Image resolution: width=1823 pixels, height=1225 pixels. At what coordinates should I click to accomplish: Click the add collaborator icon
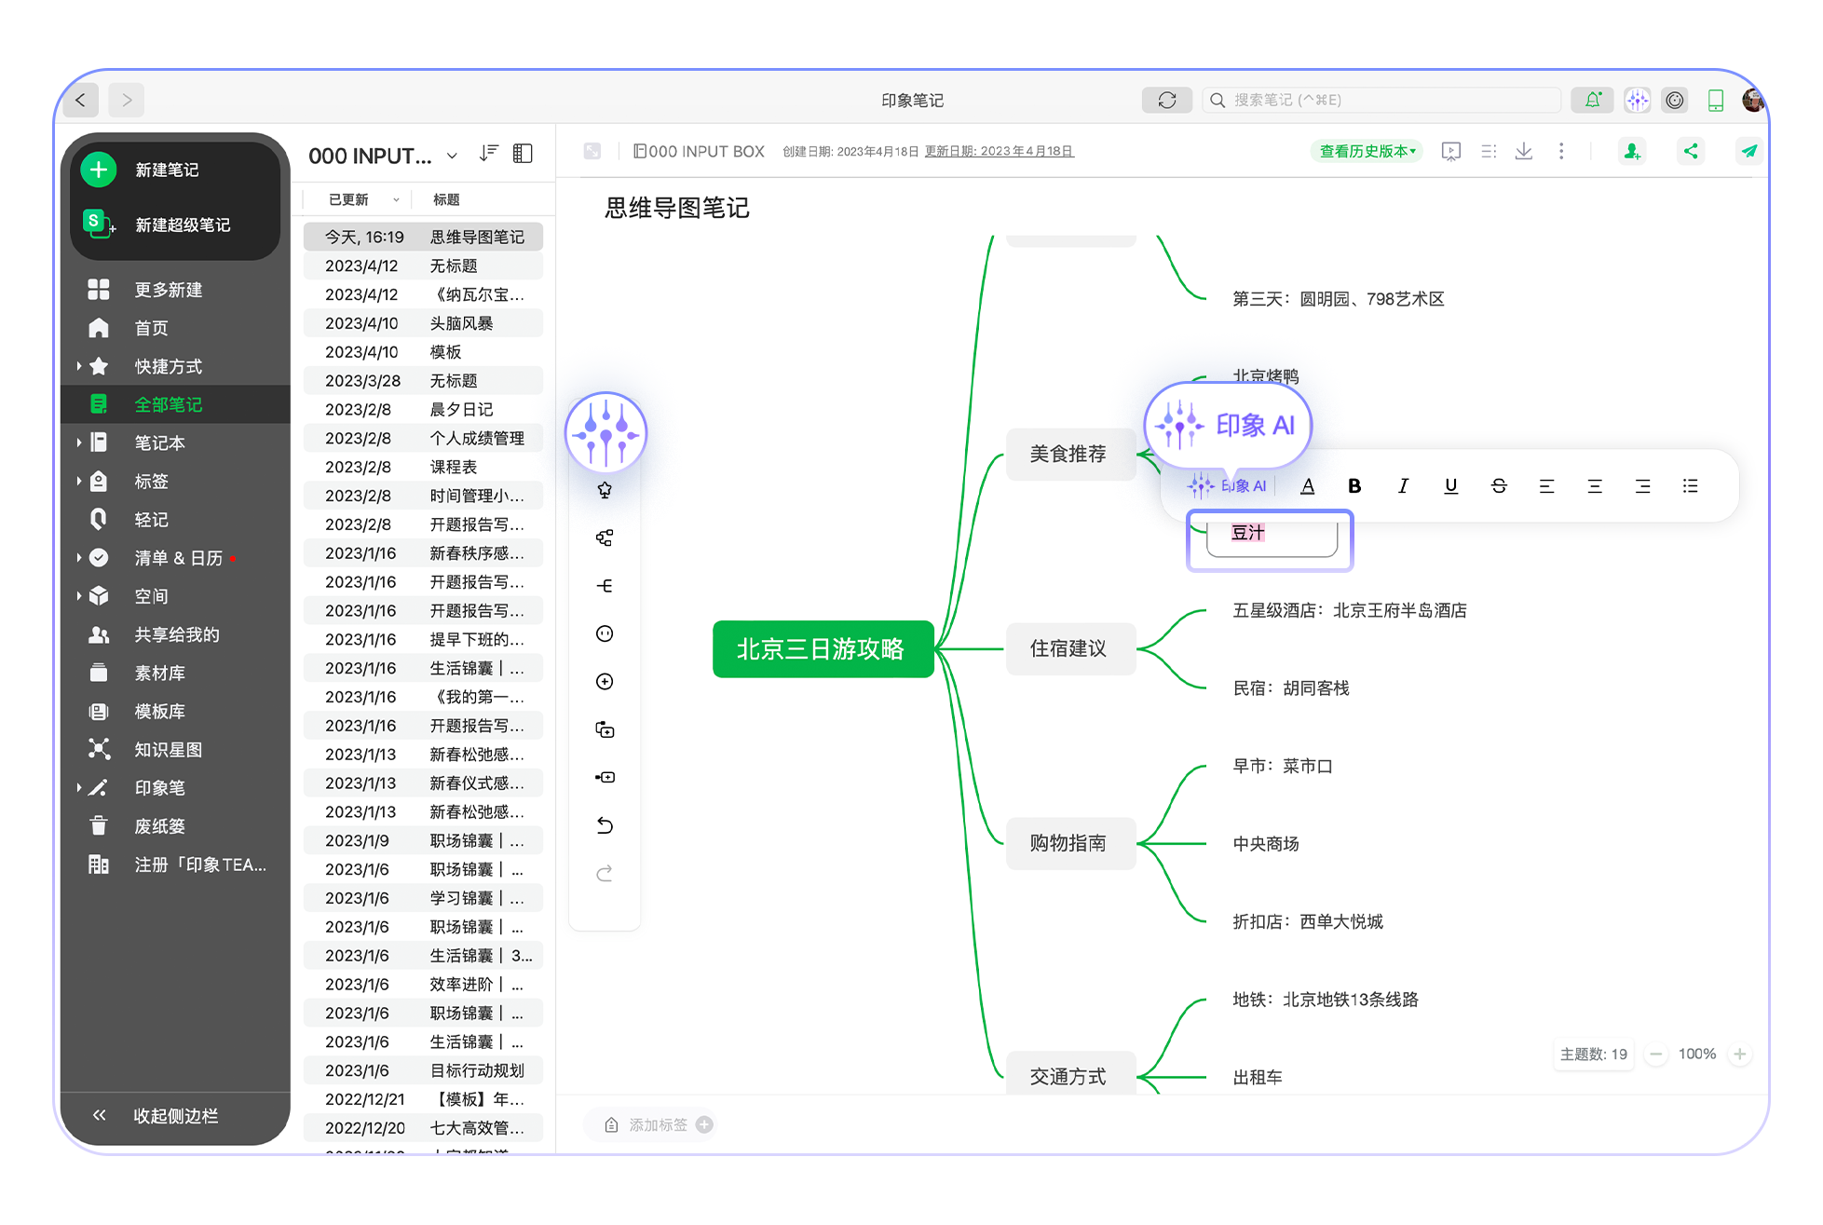point(1631,151)
